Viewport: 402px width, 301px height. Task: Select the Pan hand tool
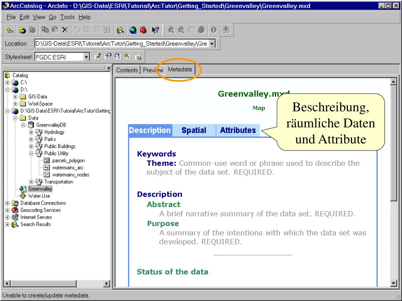pyautogui.click(x=191, y=30)
